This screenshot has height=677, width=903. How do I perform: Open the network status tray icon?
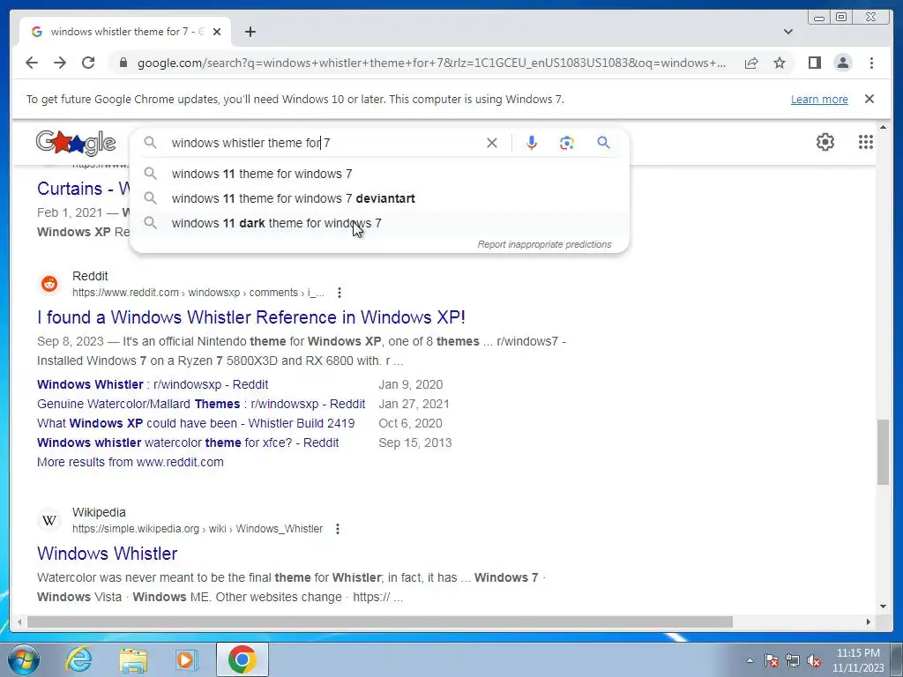[x=793, y=660]
